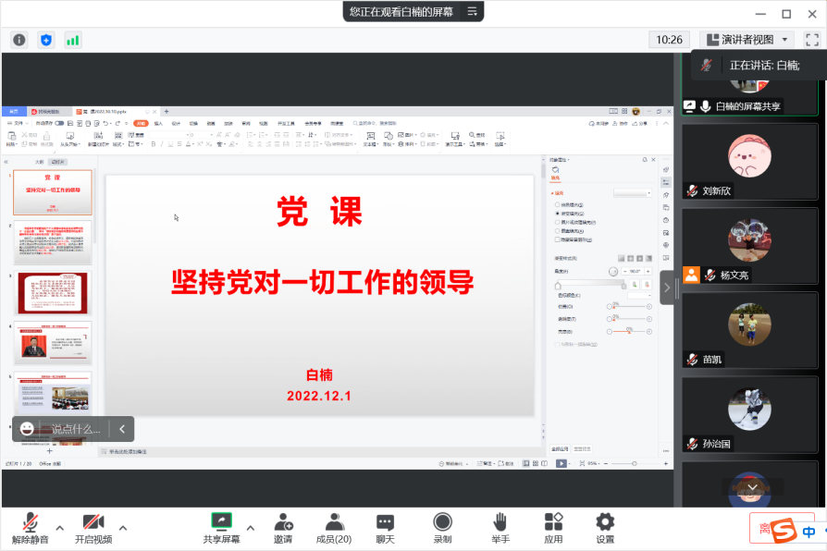Viewport: 827px width, 551px height.
Task: Open the Apps (应用) icon
Action: pos(553,528)
